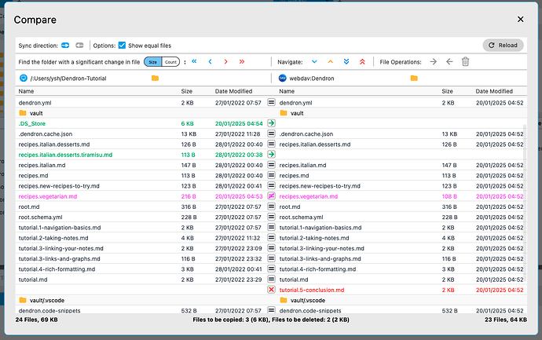Jump to first significant folder (blue double left)
The width and height of the screenshot is (542, 340).
[194, 61]
